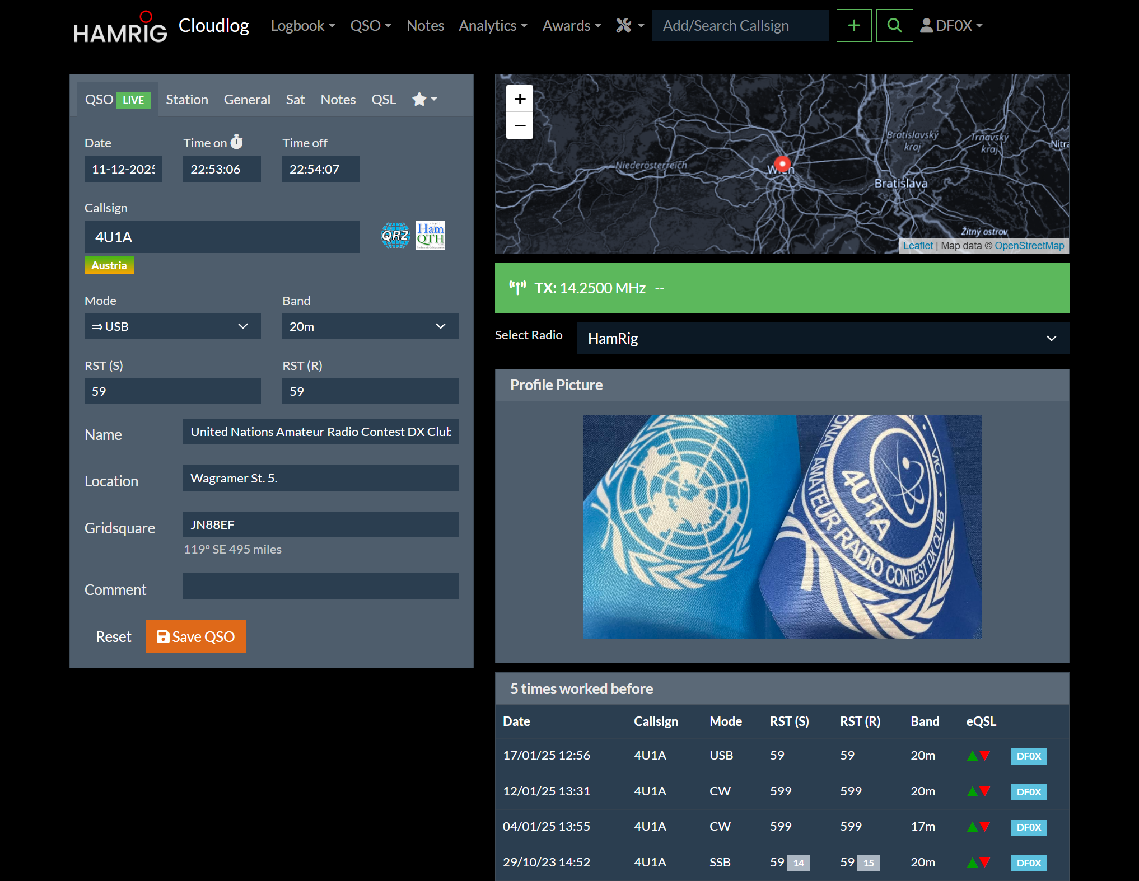Switch to the Notes tab in QSO panel
The height and width of the screenshot is (881, 1139).
pyautogui.click(x=338, y=100)
